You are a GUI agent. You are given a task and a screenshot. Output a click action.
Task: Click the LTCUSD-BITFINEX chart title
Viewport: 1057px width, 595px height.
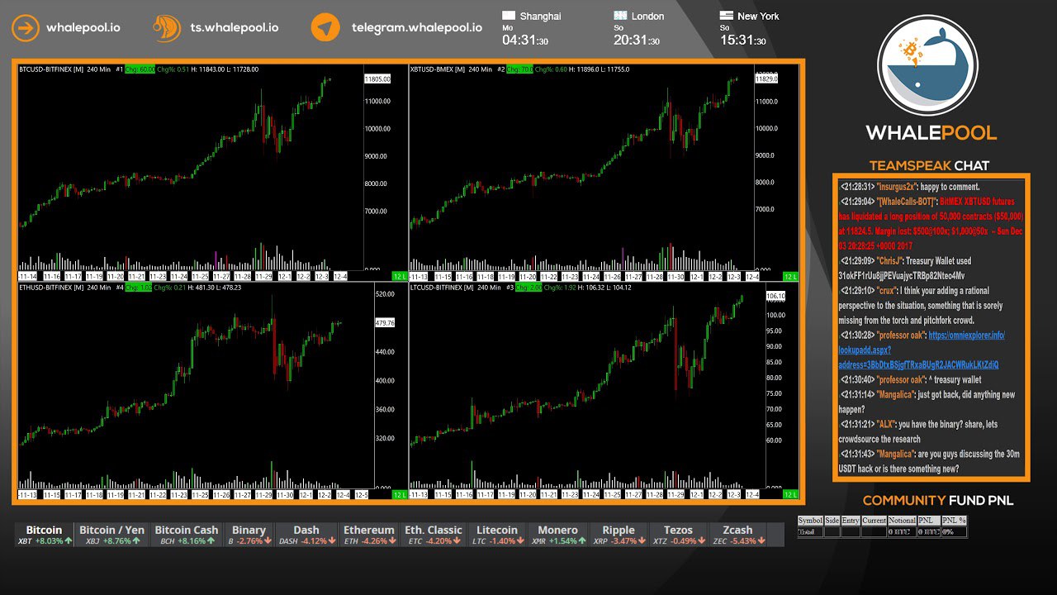coord(442,288)
